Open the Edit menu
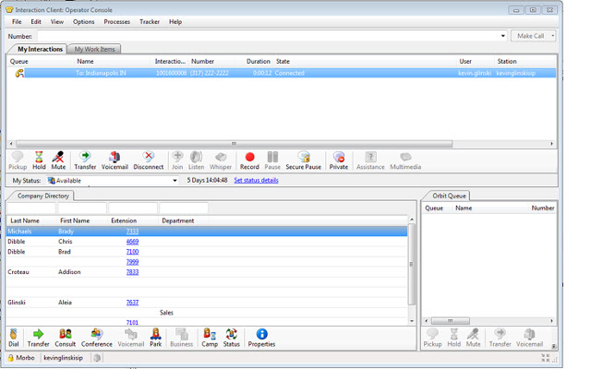The height and width of the screenshot is (369, 591). tap(36, 22)
